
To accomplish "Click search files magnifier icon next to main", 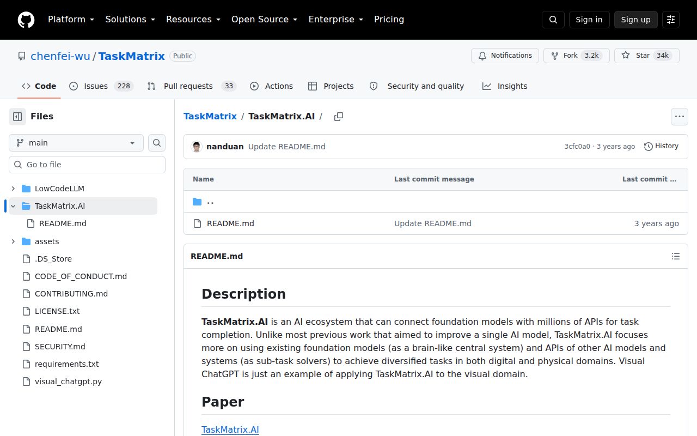I will (157, 143).
